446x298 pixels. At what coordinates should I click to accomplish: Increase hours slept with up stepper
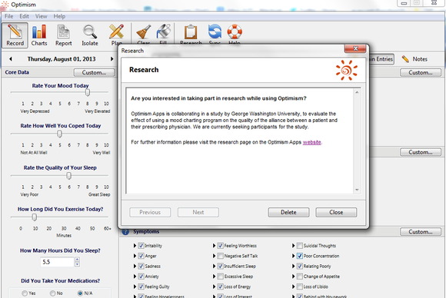coord(77,260)
